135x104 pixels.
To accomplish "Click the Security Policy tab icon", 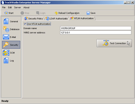I will click(x=26, y=18).
